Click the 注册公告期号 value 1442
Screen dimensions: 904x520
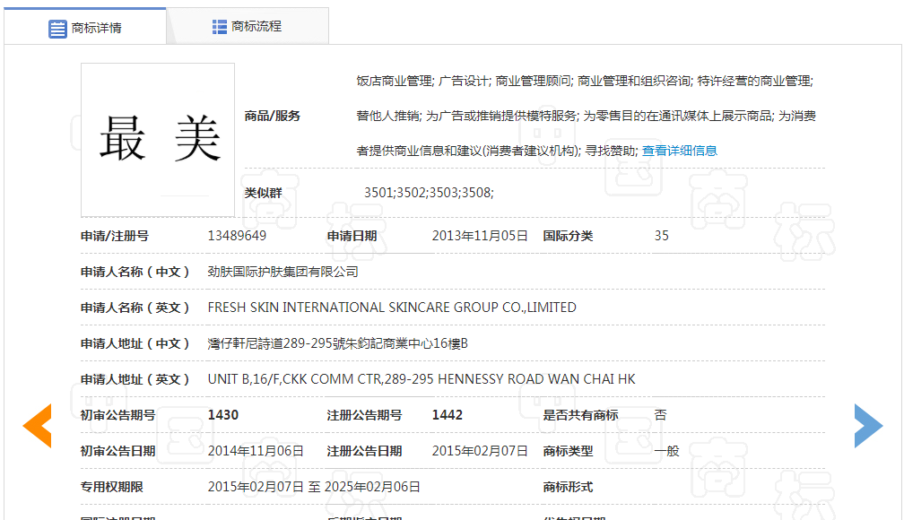click(x=448, y=415)
